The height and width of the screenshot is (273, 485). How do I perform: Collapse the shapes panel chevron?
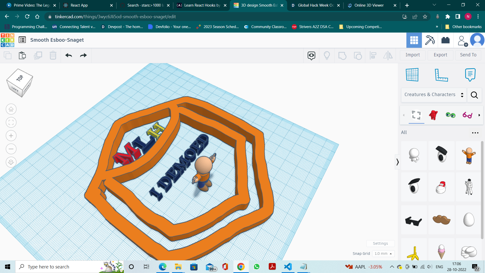pyautogui.click(x=398, y=162)
